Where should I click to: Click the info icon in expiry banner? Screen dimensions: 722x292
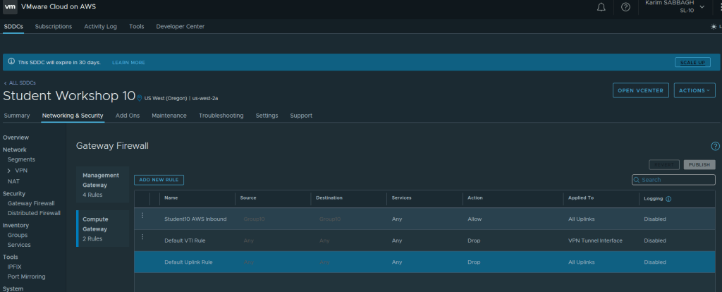[x=11, y=62]
